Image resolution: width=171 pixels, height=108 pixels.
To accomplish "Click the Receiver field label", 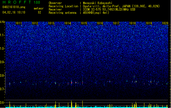I will [x=55, y=9].
